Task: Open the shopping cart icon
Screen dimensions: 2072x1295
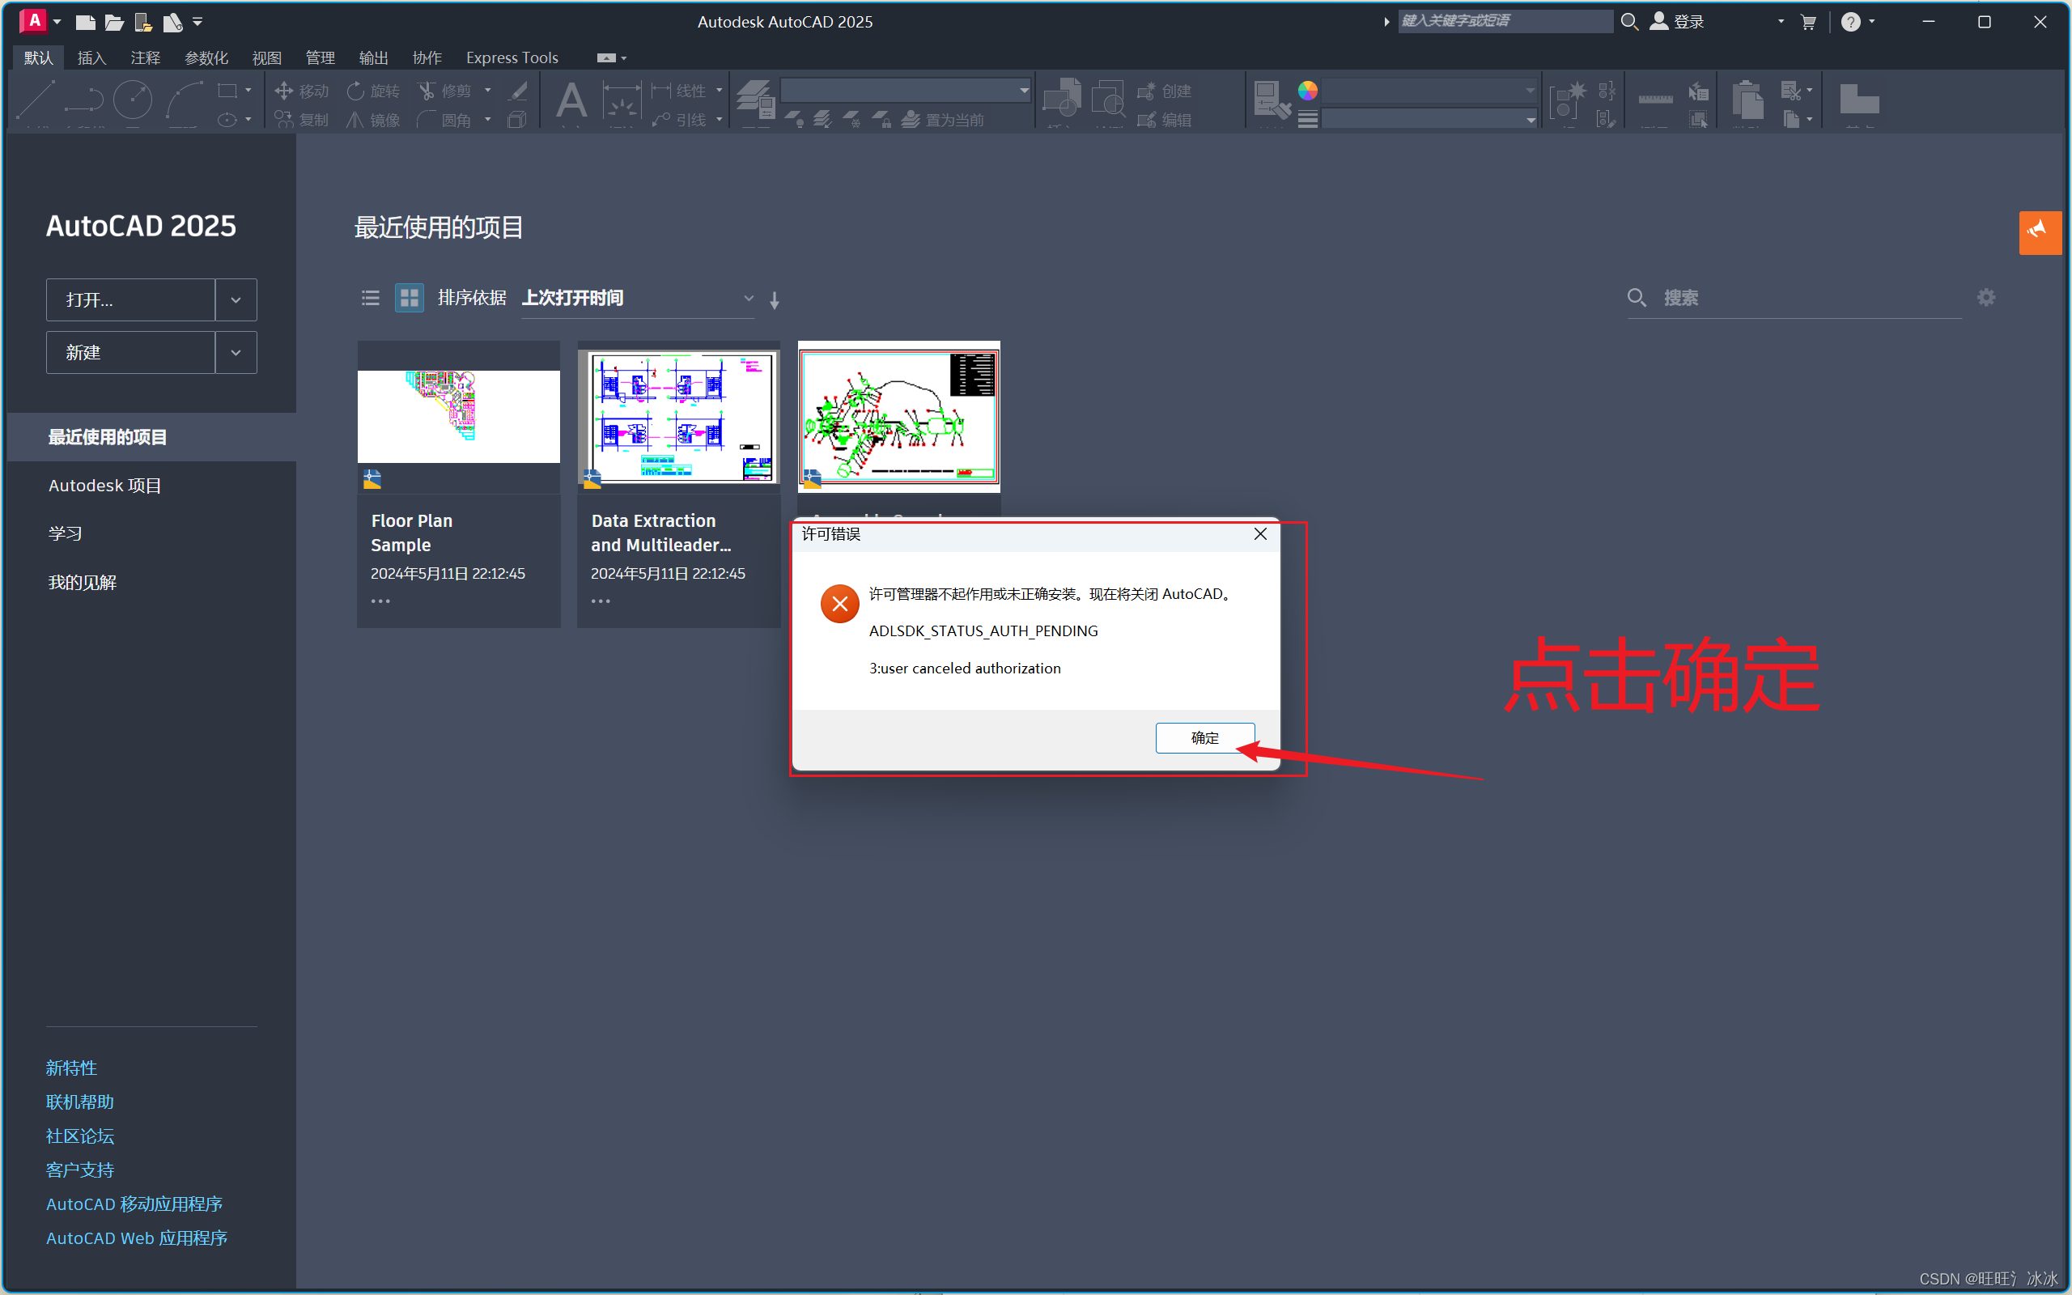Action: (1808, 23)
